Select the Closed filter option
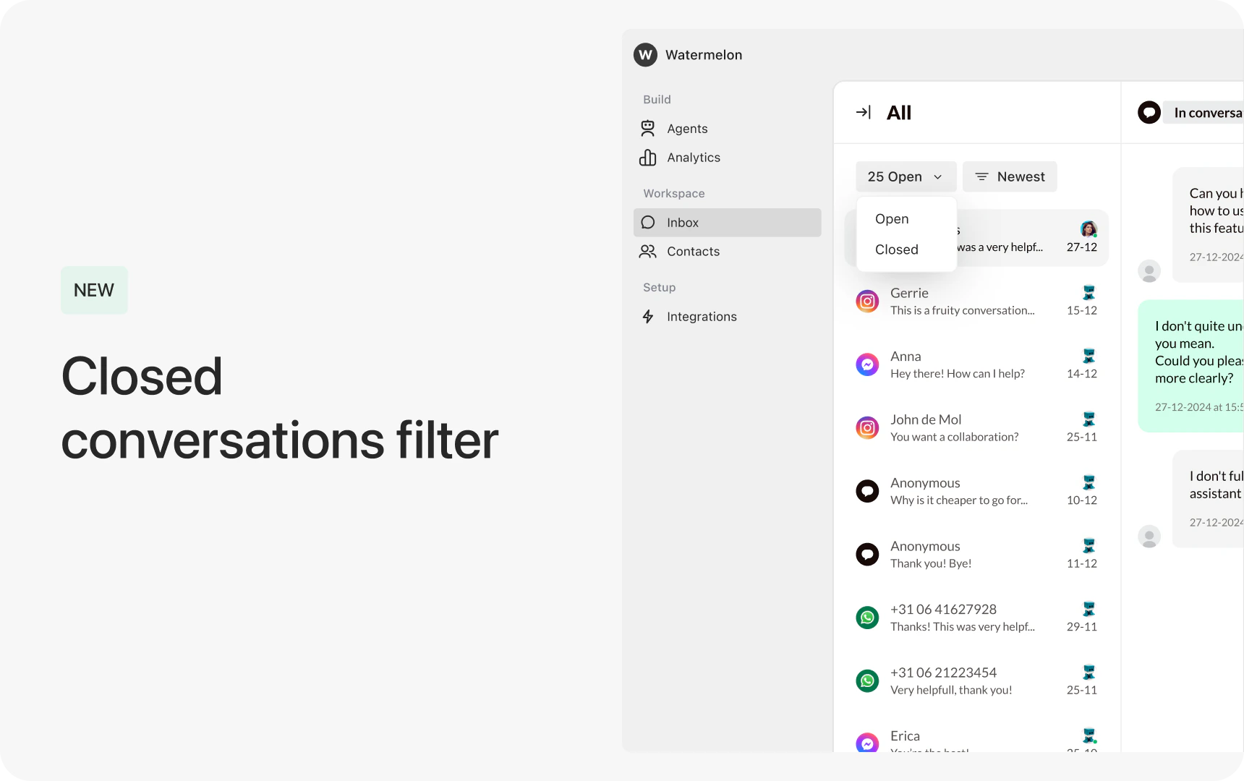This screenshot has height=781, width=1244. pyautogui.click(x=895, y=249)
